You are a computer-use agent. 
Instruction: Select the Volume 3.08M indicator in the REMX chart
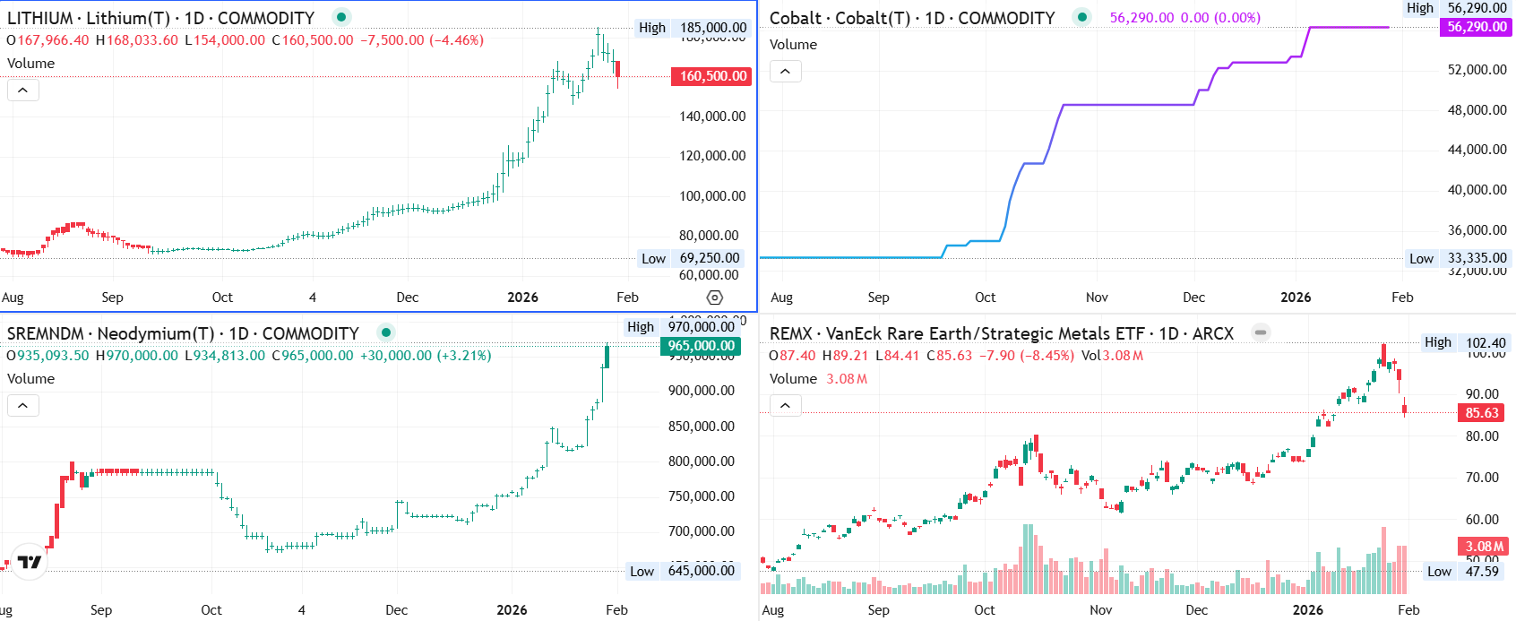(818, 379)
